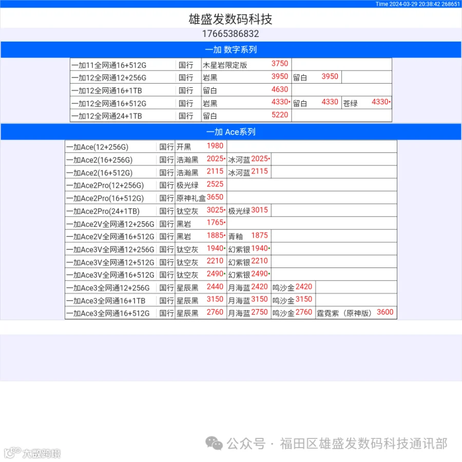
Task: Click 国行 in the 一加11 row
Action: click(186, 65)
